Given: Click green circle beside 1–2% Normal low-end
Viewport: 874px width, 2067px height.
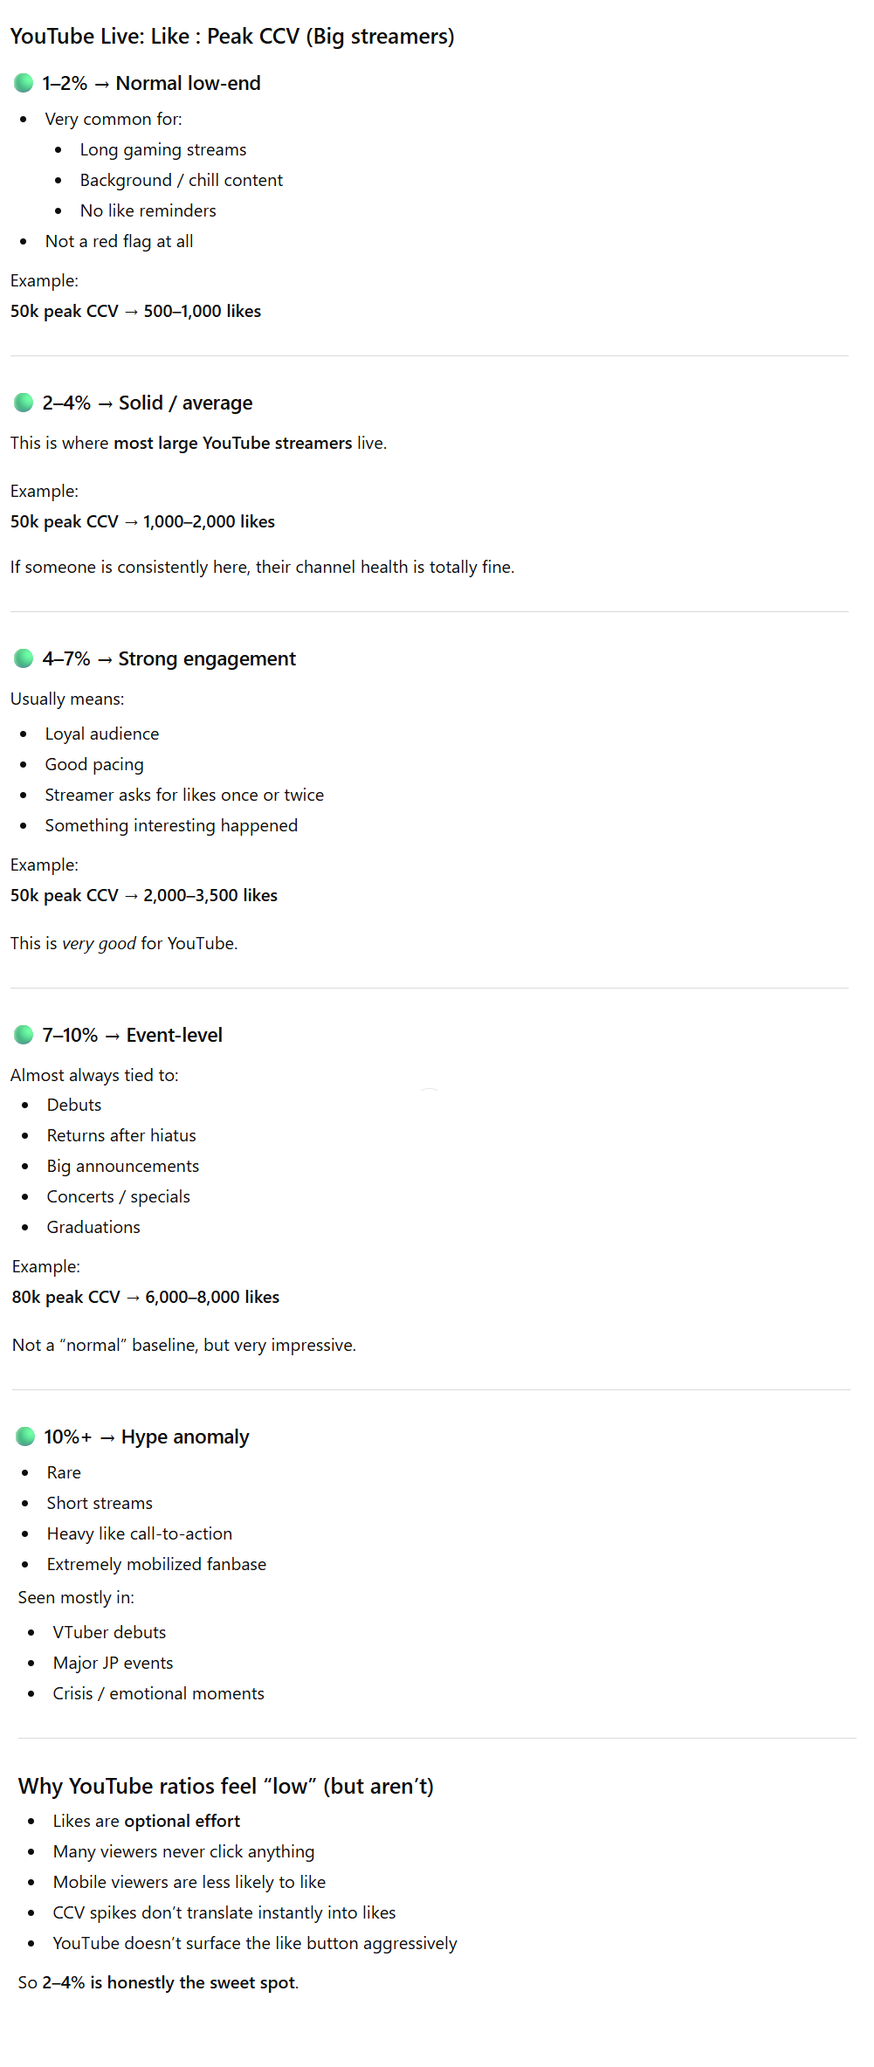Looking at the screenshot, I should click(24, 83).
